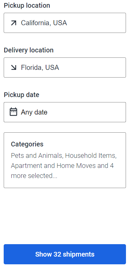Click 'Household Items' in category summary
This screenshot has height=268, width=130.
click(90, 155)
